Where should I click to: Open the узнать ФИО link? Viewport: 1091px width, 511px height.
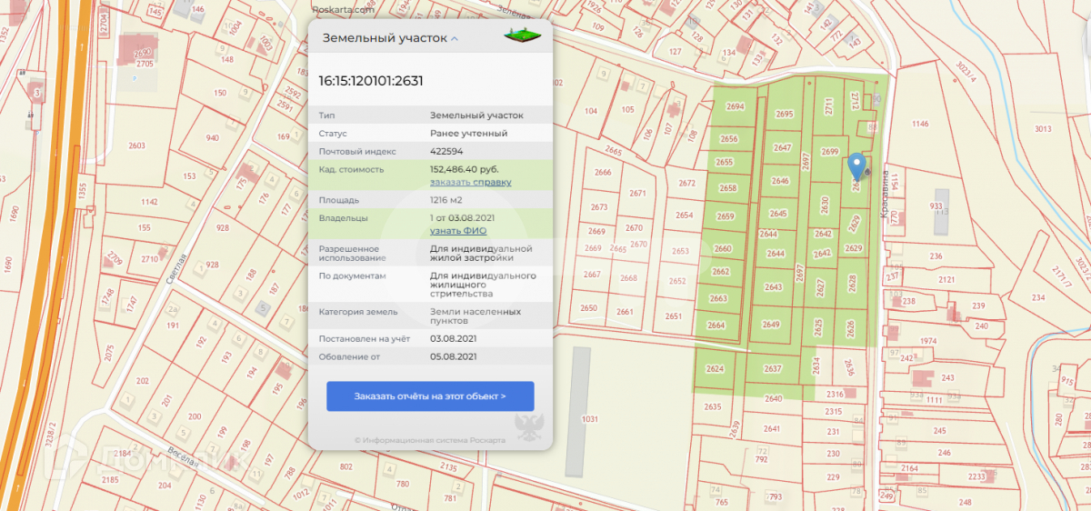point(458,231)
